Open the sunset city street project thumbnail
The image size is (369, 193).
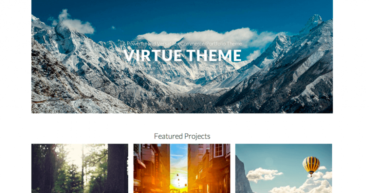click(x=181, y=168)
